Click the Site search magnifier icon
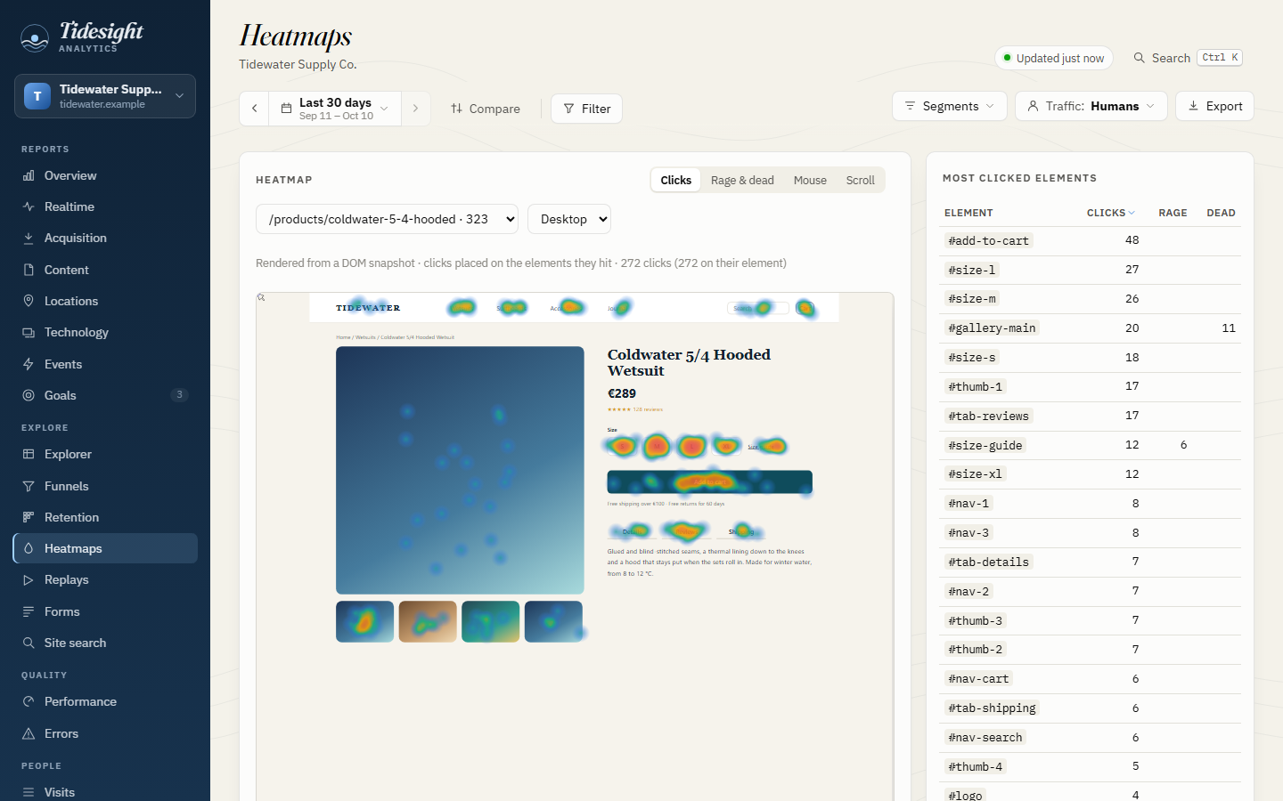The height and width of the screenshot is (801, 1283). [29, 643]
